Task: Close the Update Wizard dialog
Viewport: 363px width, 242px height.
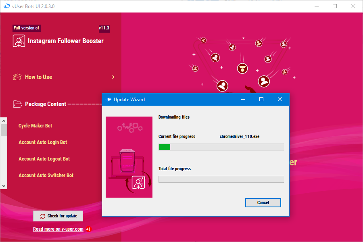Action: pos(280,100)
